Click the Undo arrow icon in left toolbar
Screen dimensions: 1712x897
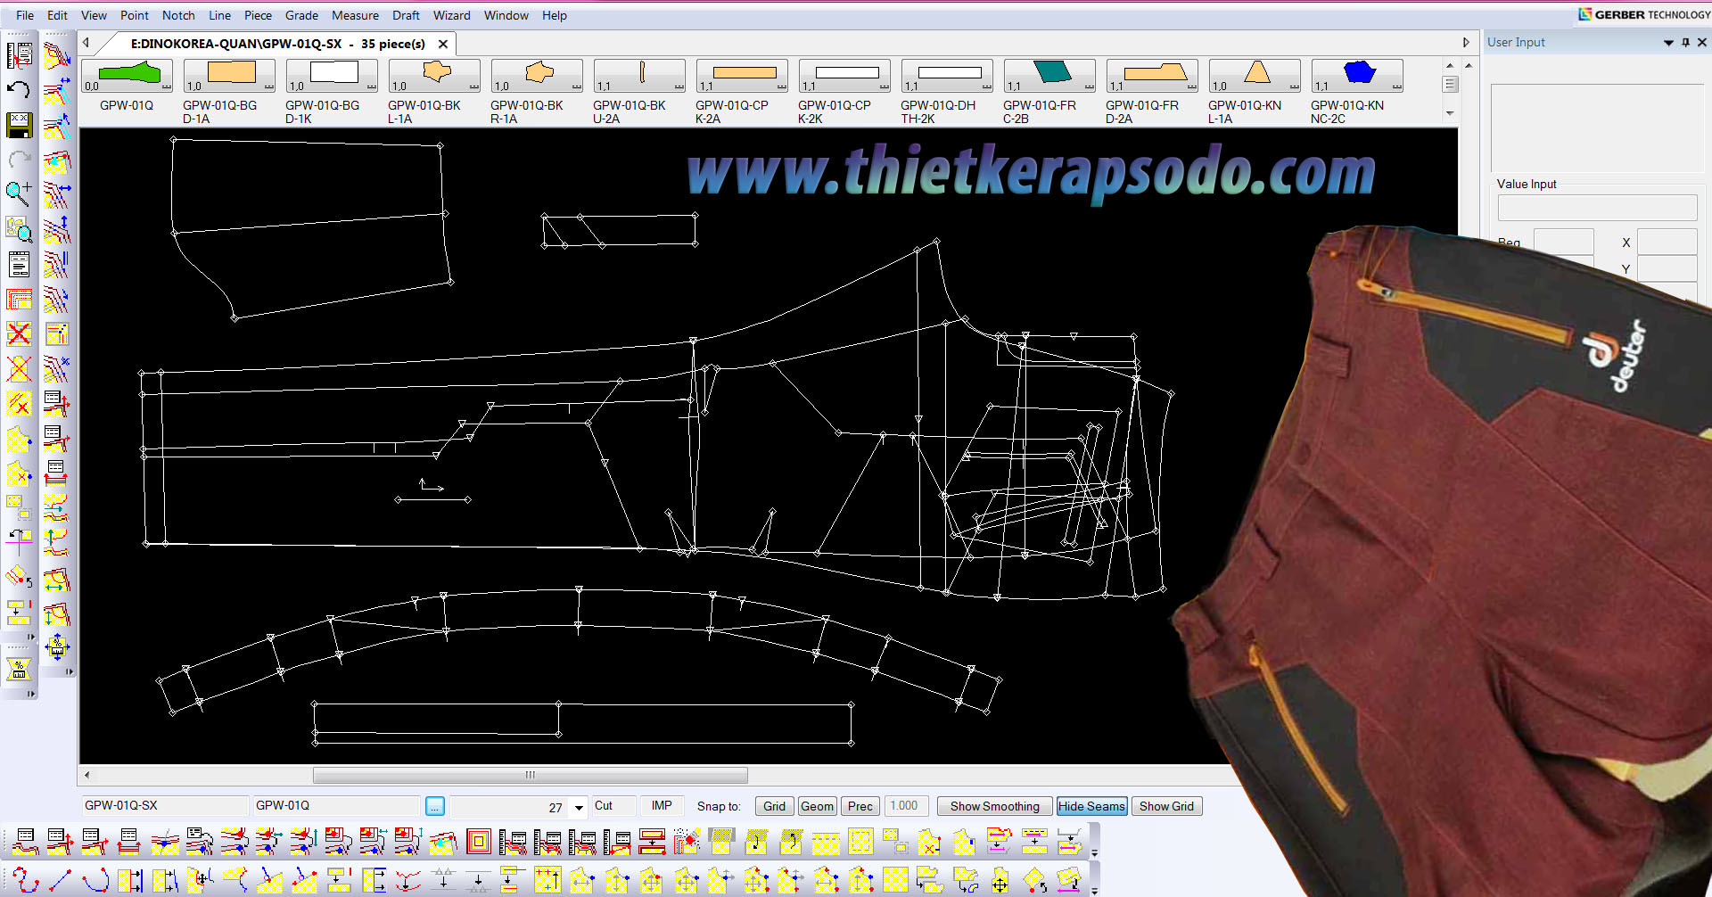pos(19,89)
